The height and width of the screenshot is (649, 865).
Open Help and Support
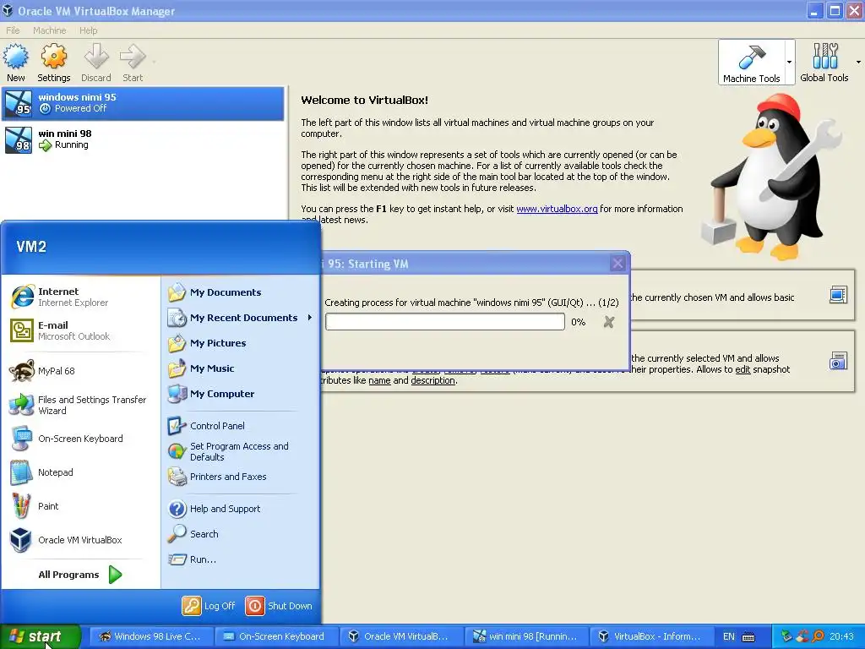click(x=241, y=509)
